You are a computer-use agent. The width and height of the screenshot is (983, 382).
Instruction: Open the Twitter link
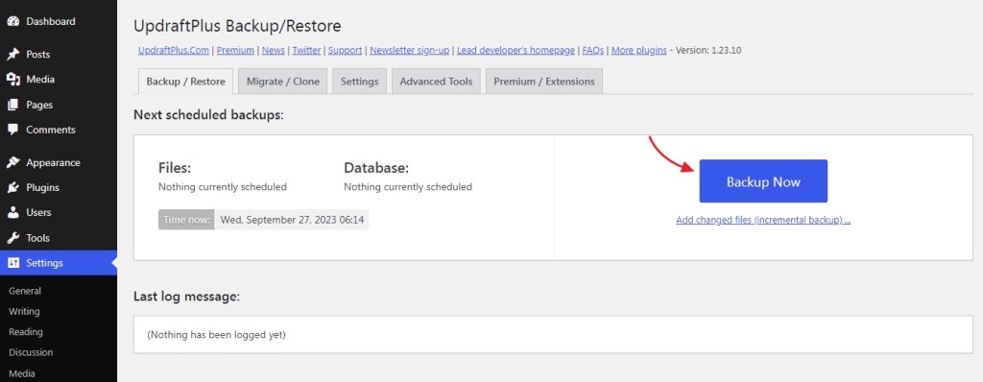point(306,50)
